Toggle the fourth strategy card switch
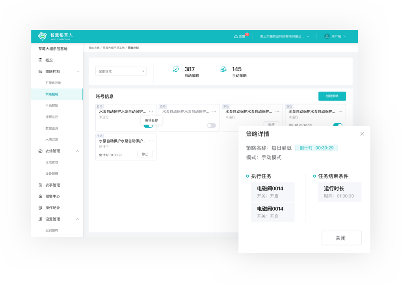Viewport: 402px width, 286px height. point(337,125)
